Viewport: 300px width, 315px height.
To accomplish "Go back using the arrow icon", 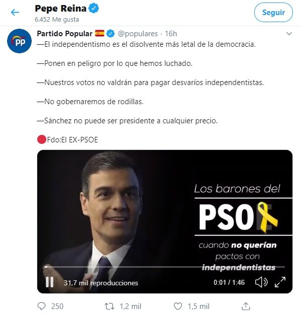I will tap(15, 13).
